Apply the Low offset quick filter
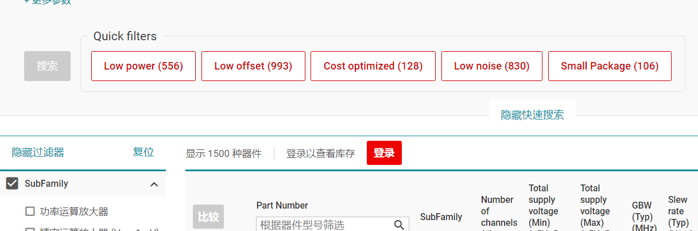Viewport: 698px width, 231px height. pos(253,66)
